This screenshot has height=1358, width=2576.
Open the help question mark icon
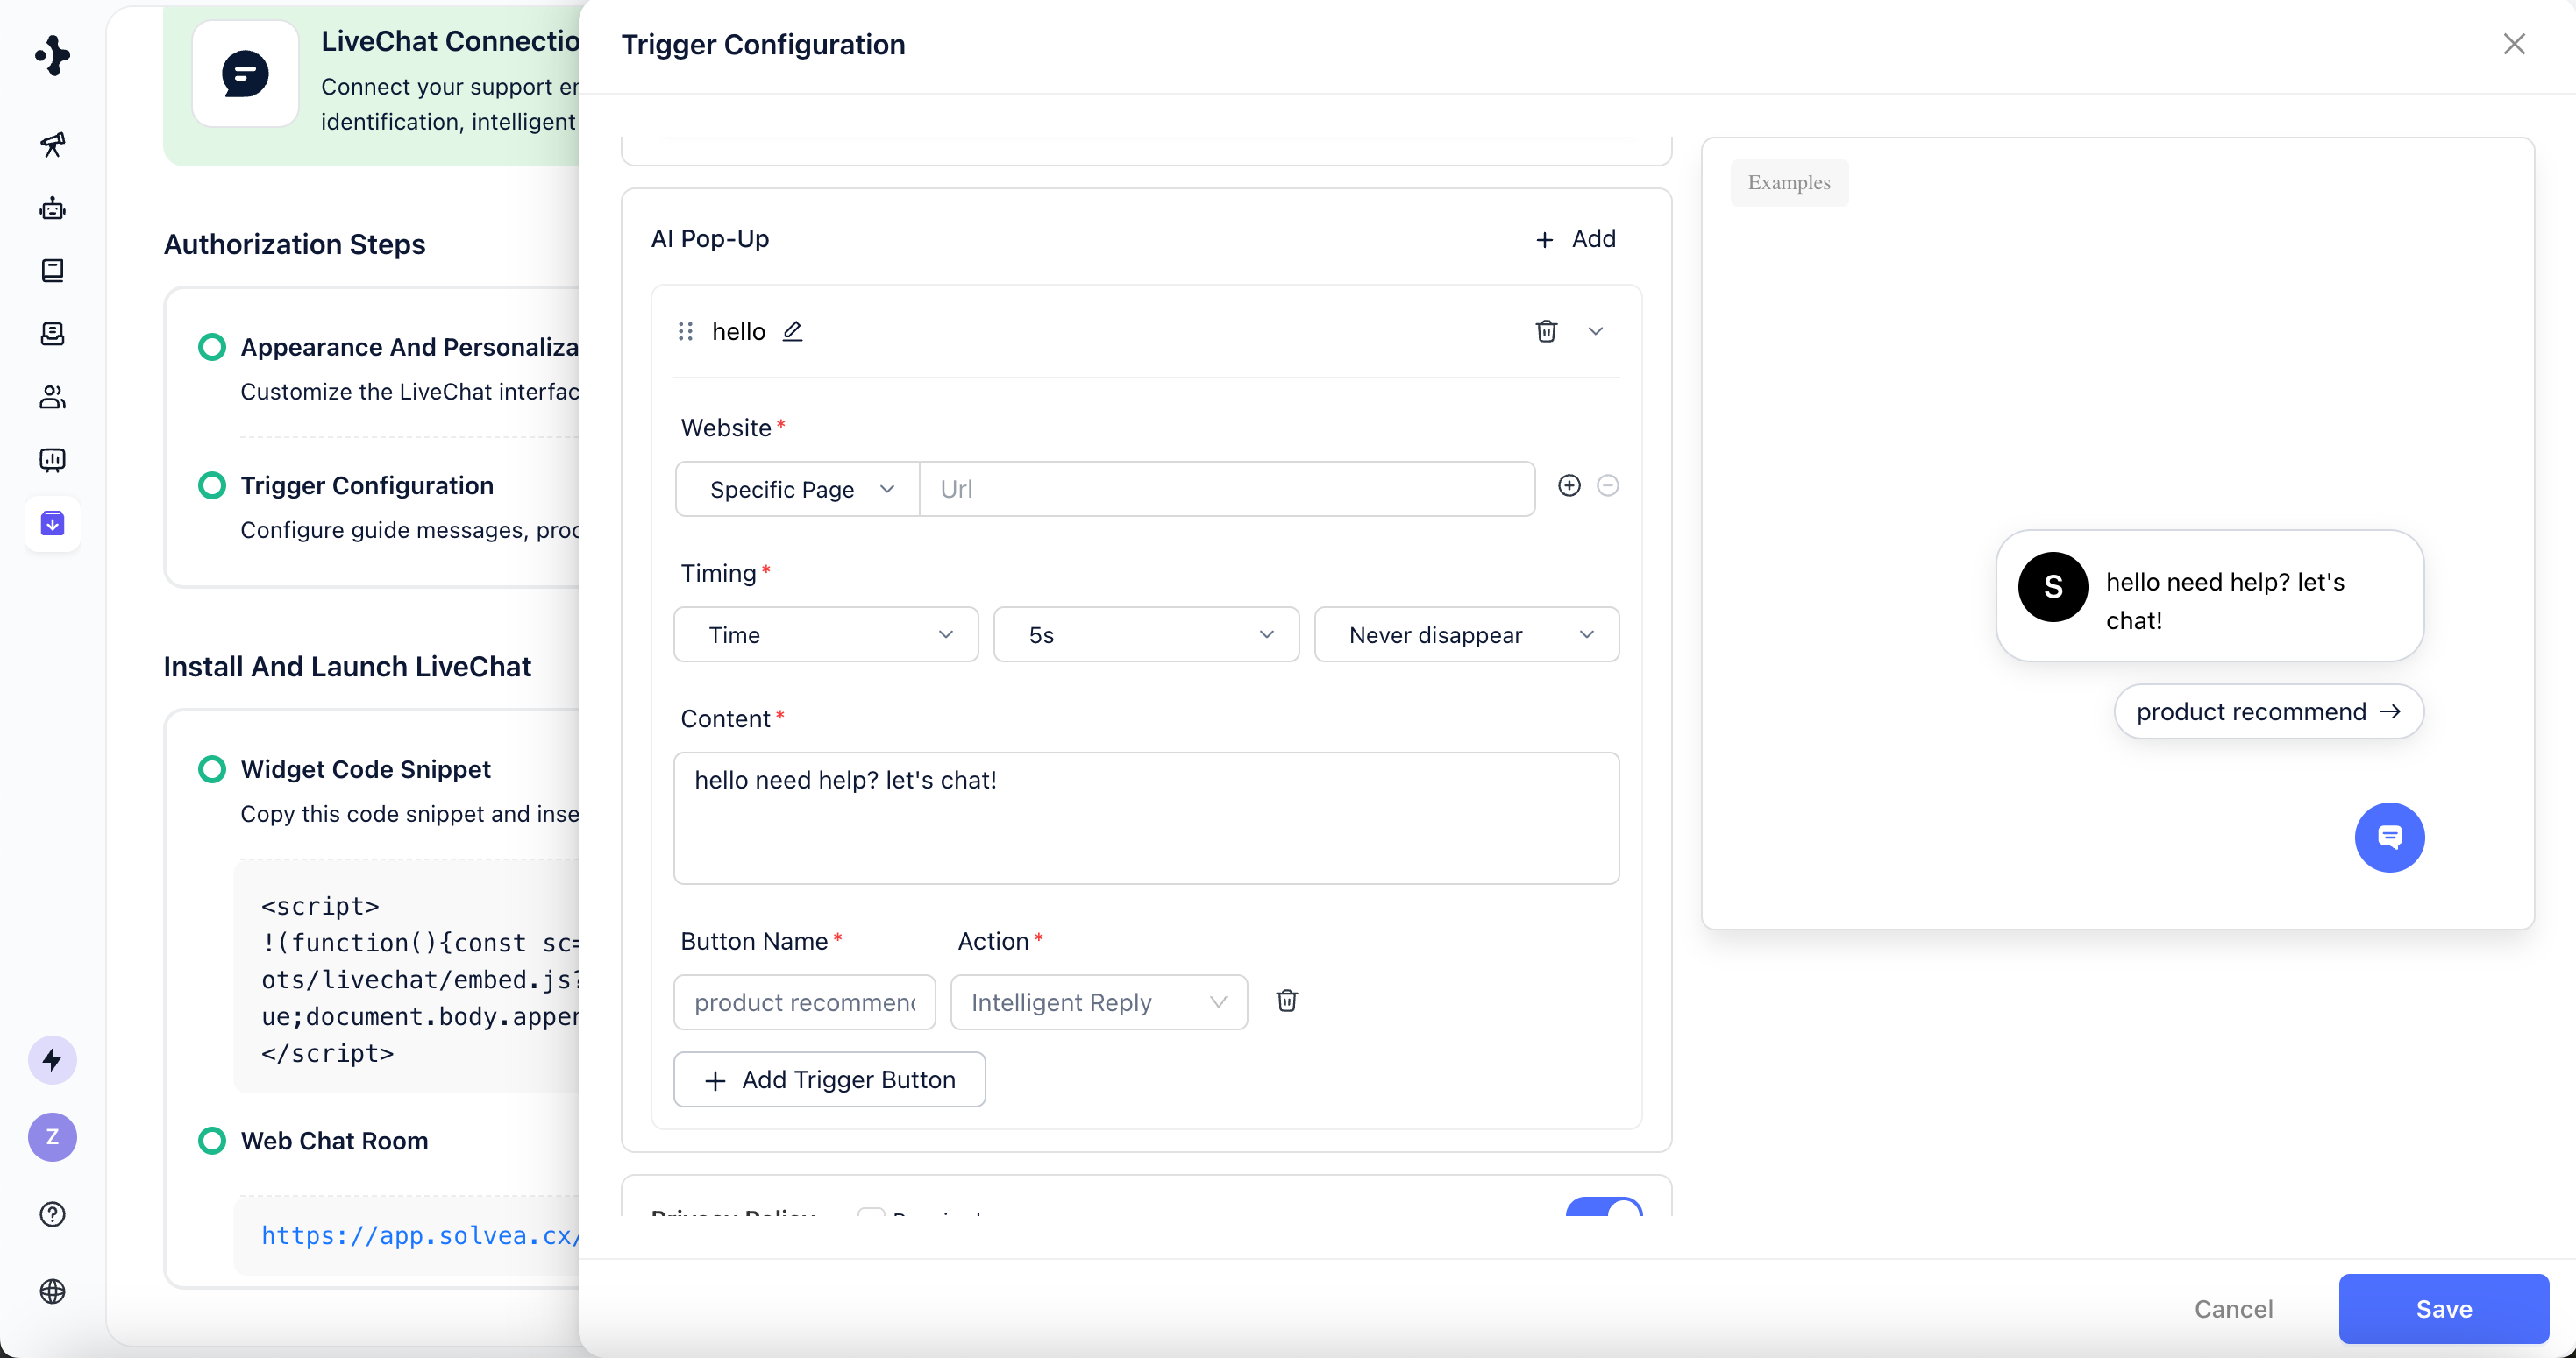[x=52, y=1213]
